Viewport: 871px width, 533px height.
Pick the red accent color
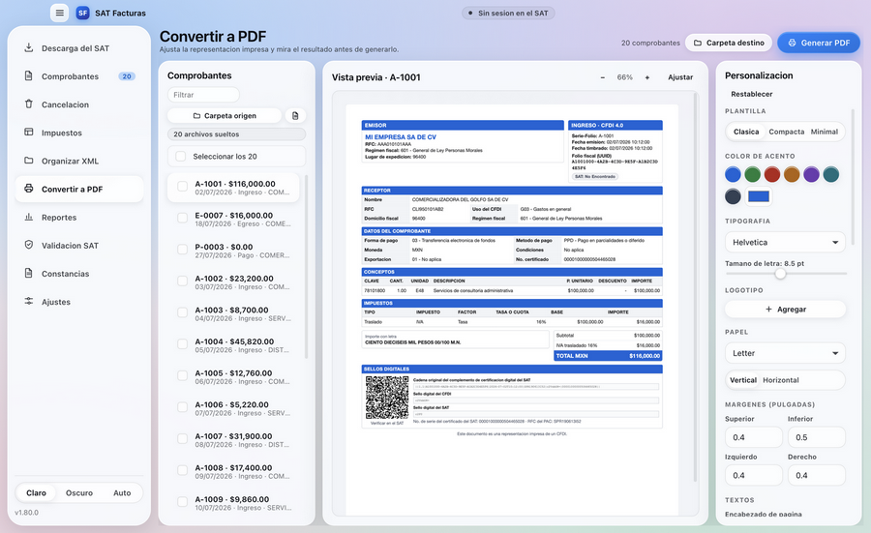click(x=772, y=174)
